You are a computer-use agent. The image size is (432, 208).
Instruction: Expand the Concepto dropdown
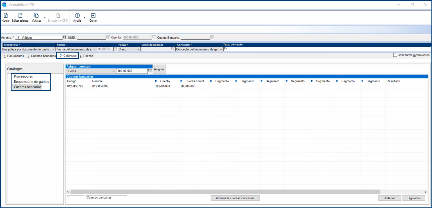pos(221,49)
